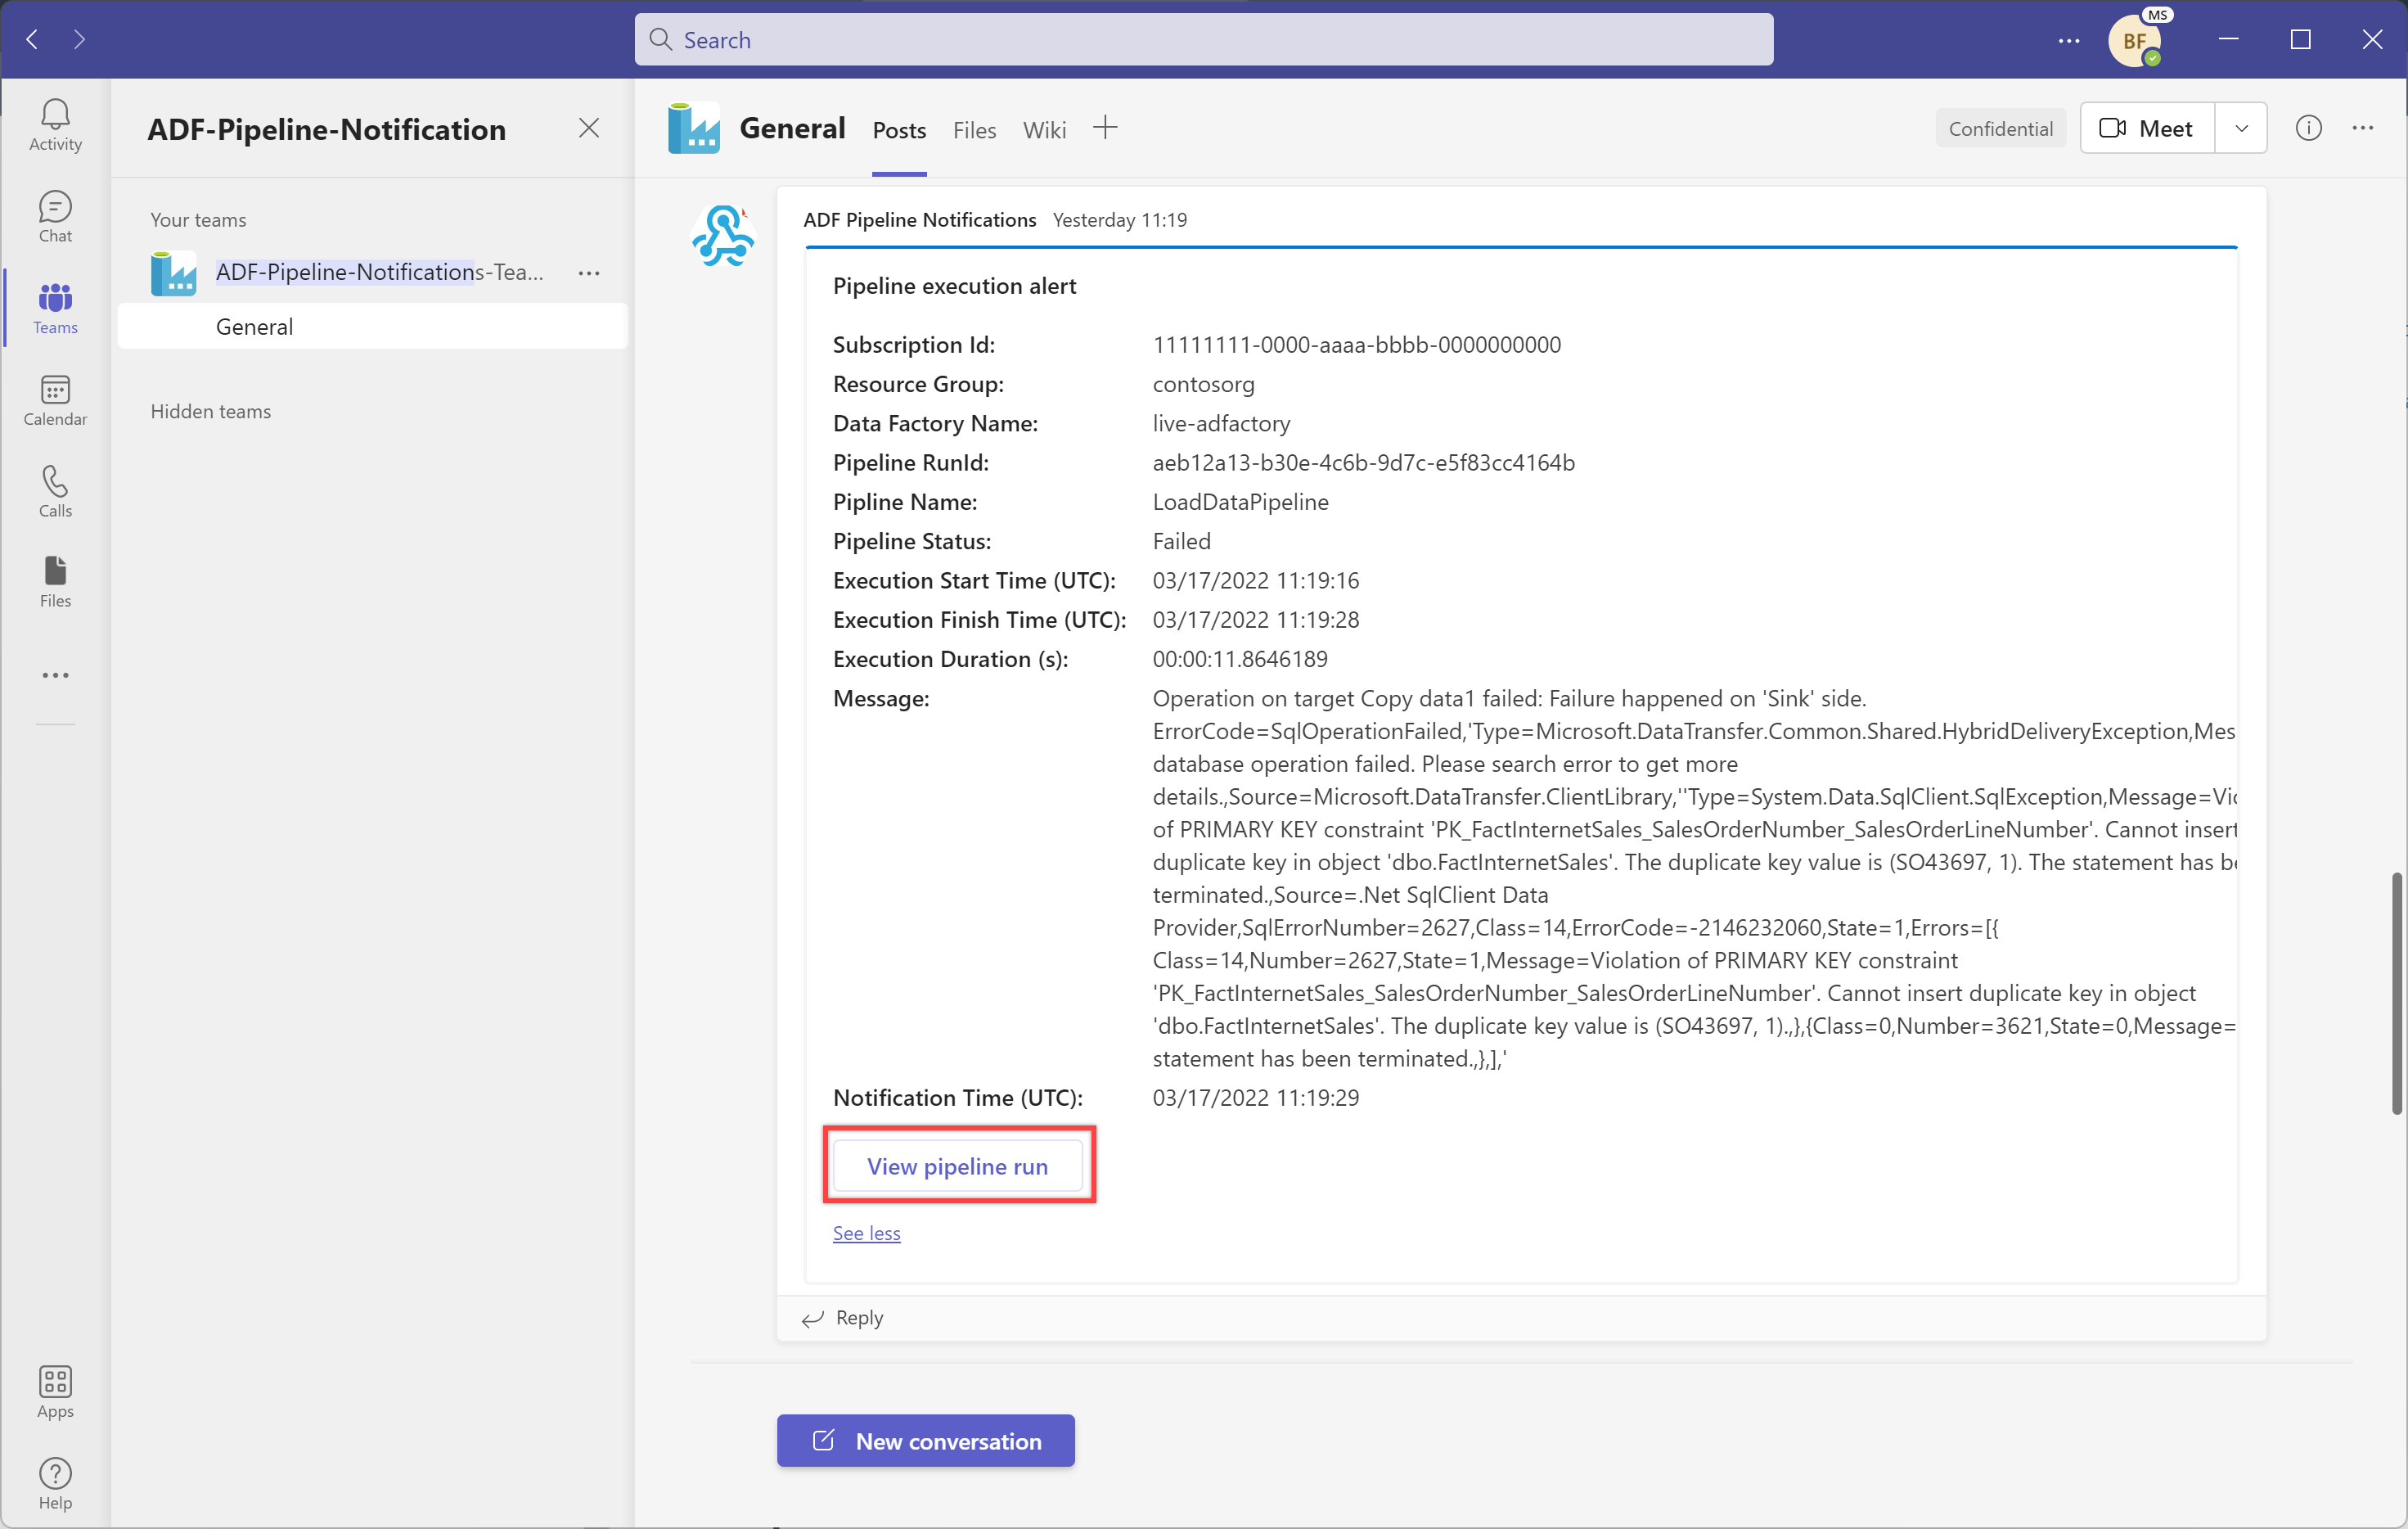Reply to pipeline notification
This screenshot has width=2408, height=1529.
(x=858, y=1315)
